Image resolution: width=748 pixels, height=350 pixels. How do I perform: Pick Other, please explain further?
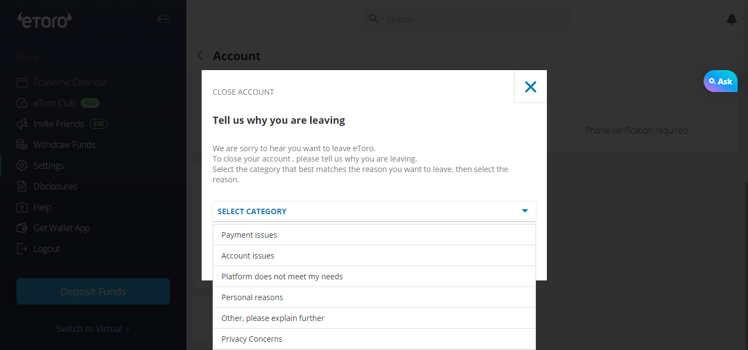[x=374, y=318]
